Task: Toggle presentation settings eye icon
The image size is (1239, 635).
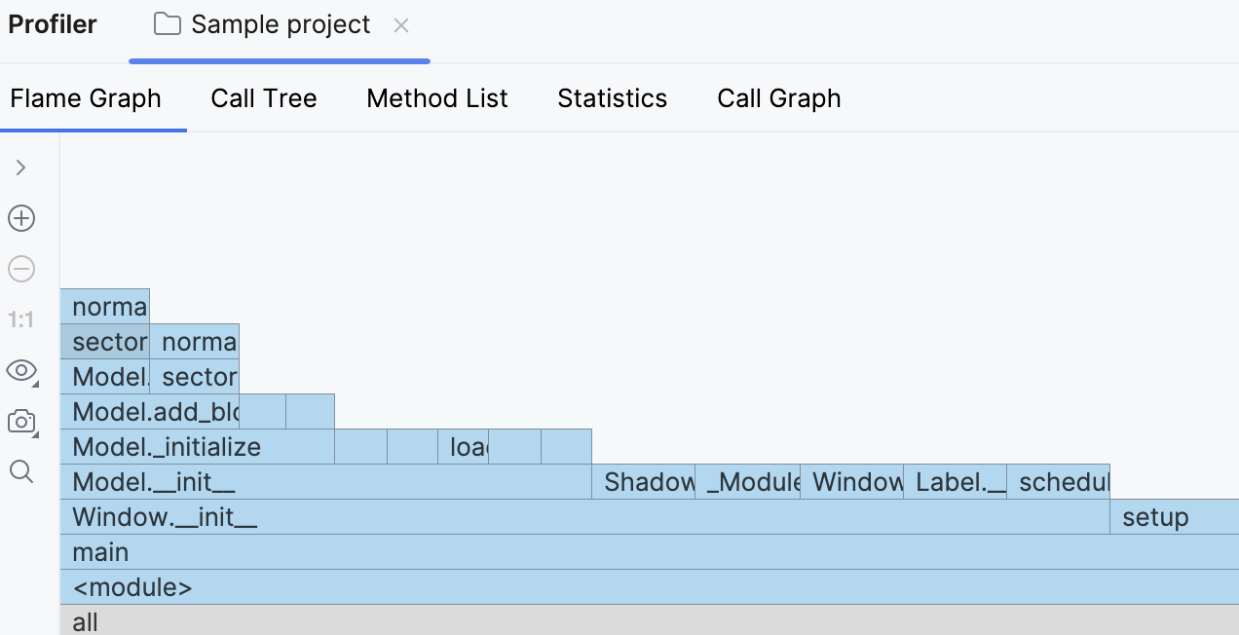Action: click(21, 370)
